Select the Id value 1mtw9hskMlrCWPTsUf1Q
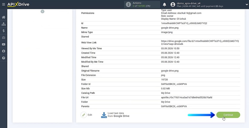 (184, 23)
